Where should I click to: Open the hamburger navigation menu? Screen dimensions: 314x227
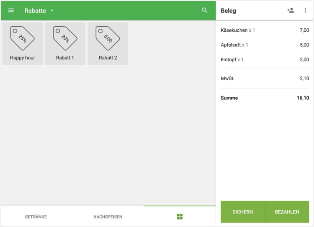(11, 10)
